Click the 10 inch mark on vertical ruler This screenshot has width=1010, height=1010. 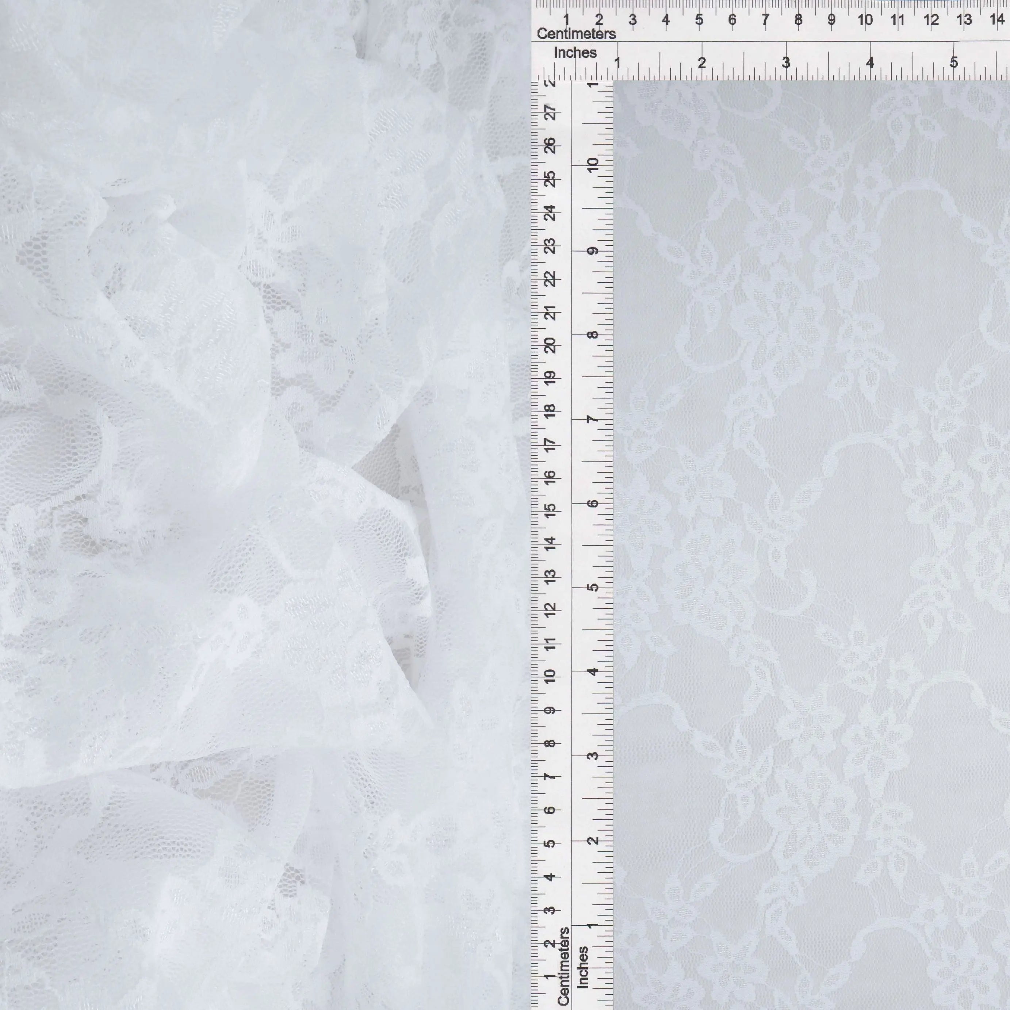click(x=593, y=165)
